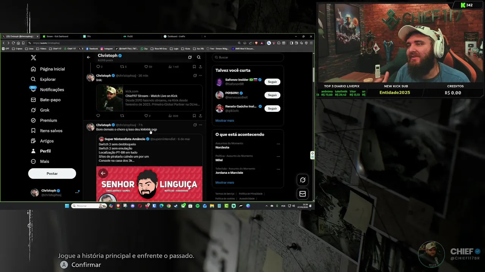This screenshot has height=272, width=485.
Task: Click Grok icon in profile header
Action: (190, 57)
